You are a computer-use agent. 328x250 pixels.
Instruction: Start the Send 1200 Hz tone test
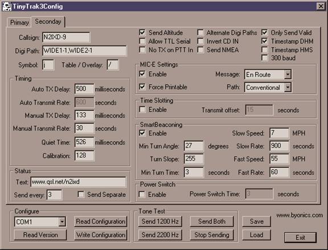160,222
